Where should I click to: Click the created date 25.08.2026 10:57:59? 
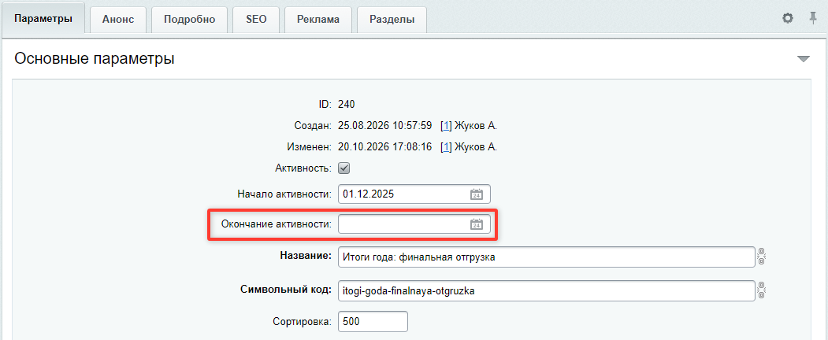coord(385,125)
